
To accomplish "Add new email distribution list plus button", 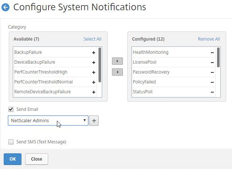I will (x=94, y=121).
